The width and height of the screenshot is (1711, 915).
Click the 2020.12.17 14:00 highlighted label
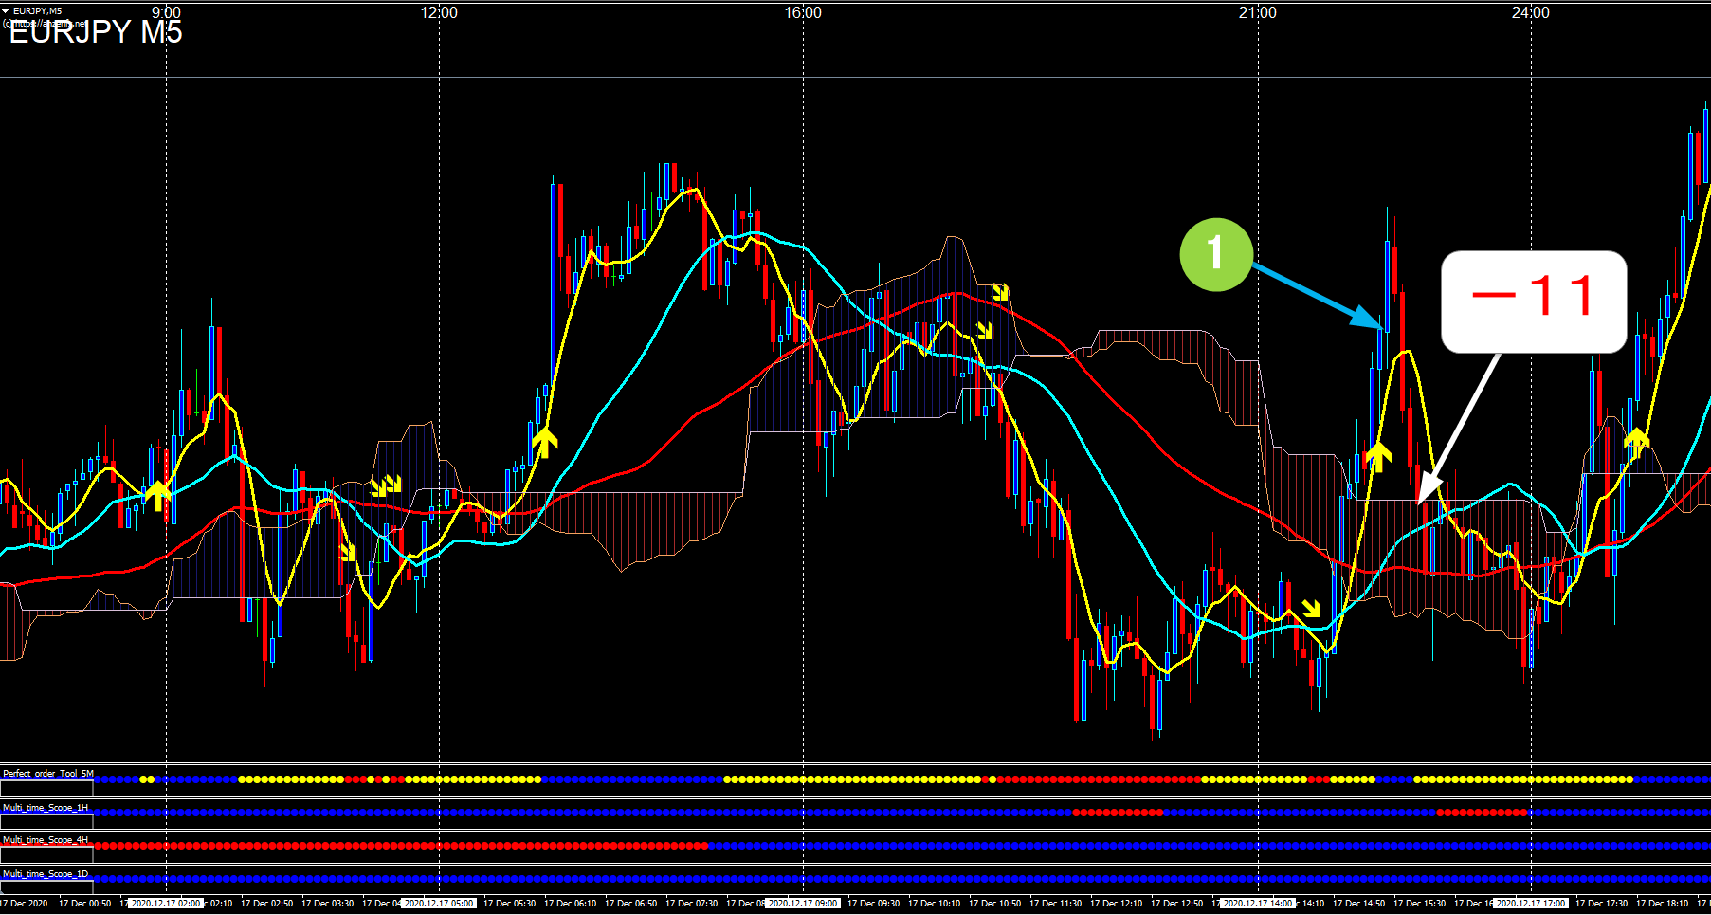point(1258,904)
